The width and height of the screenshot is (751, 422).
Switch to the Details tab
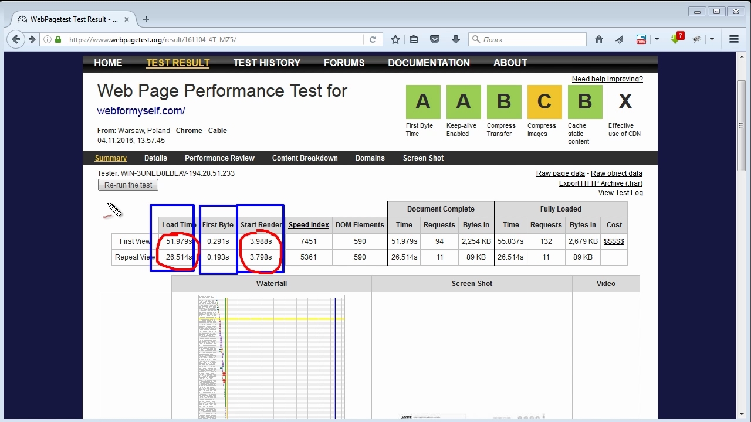(x=155, y=158)
